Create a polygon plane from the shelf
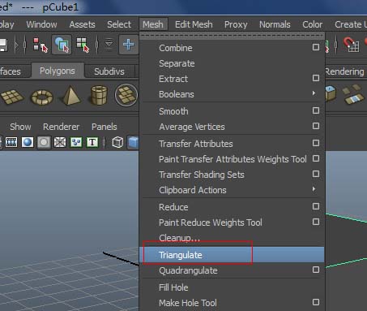Viewport: 367px width, 311px height. point(12,97)
